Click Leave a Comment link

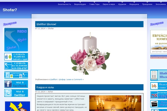pyautogui.click(x=75, y=79)
